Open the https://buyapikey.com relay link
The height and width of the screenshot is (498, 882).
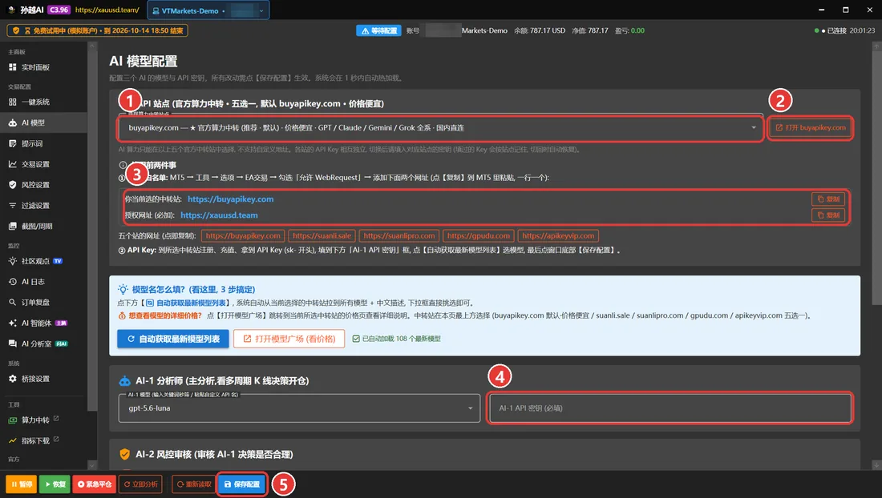click(231, 199)
